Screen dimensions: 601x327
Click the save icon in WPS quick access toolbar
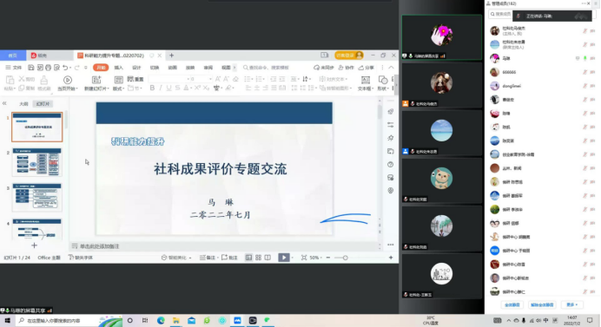pyautogui.click(x=31, y=68)
